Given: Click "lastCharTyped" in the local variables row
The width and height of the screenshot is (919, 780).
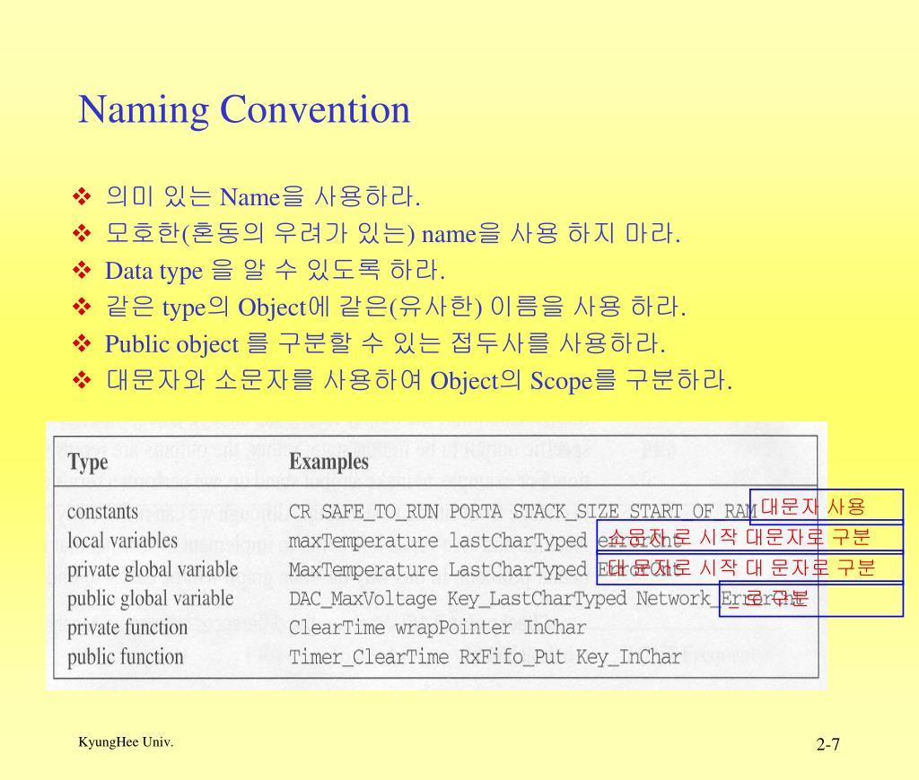Looking at the screenshot, I should 518,542.
